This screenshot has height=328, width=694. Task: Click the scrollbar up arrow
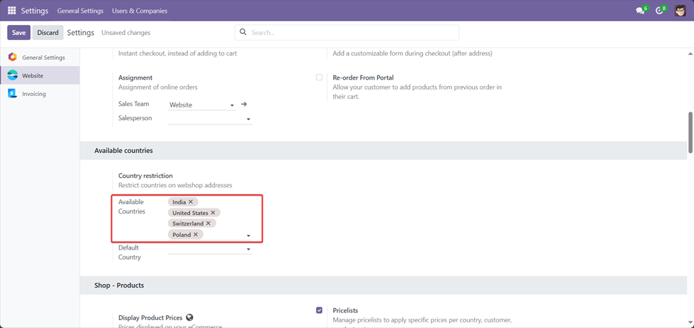click(x=690, y=53)
